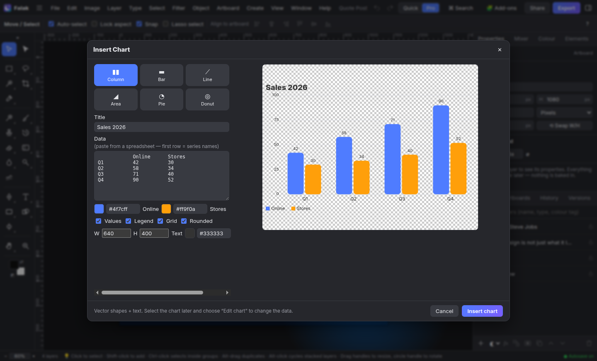597x361 pixels.
Task: Open the orange Stores series colour swatch
Action: click(x=166, y=209)
